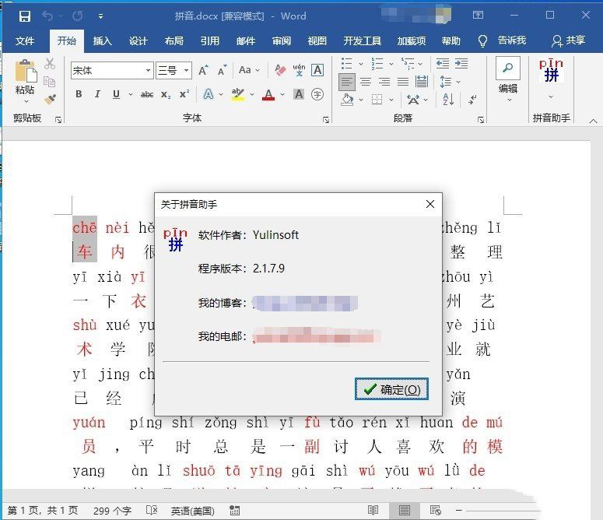
Task: Open the quick access toolbar customize arrow
Action: tap(100, 16)
